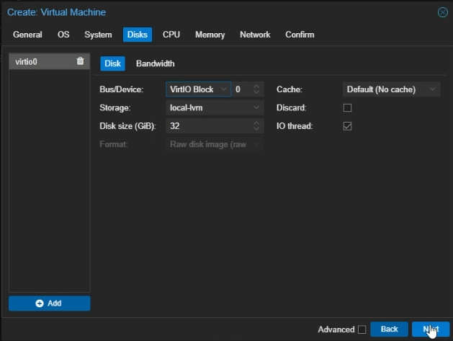Click the Add disk button
Viewport: 453px width, 341px height.
coord(49,304)
